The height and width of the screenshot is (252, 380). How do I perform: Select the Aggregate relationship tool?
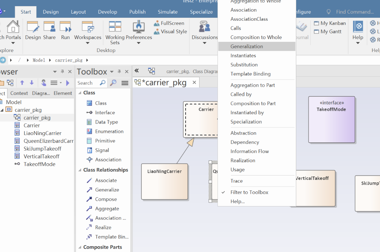(x=107, y=209)
